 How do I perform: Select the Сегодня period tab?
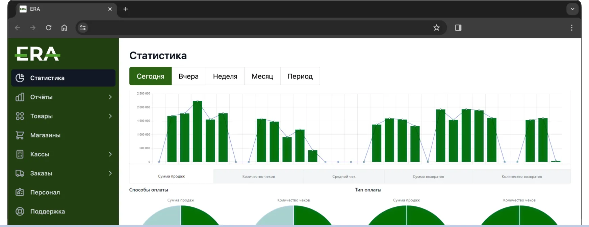click(x=150, y=76)
